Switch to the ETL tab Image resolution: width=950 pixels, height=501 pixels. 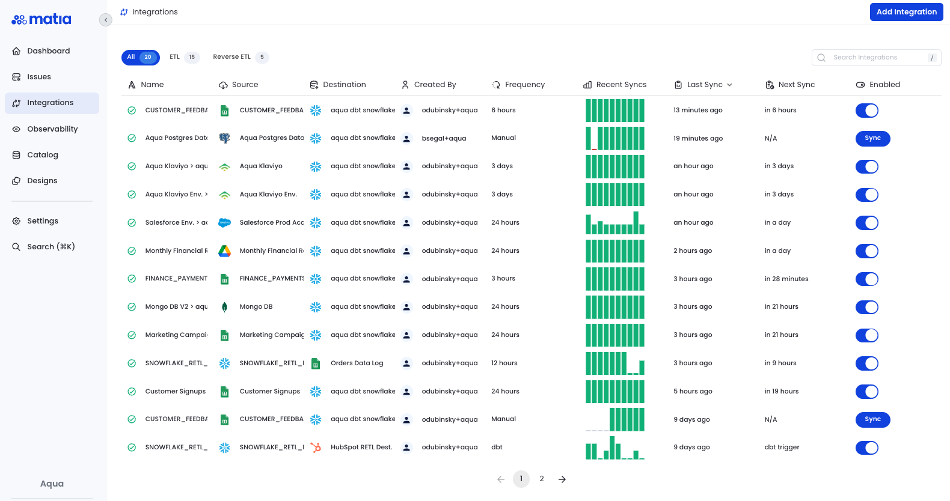pos(183,57)
